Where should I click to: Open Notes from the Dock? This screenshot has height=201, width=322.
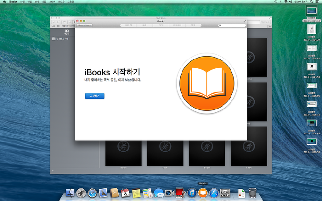point(136,193)
